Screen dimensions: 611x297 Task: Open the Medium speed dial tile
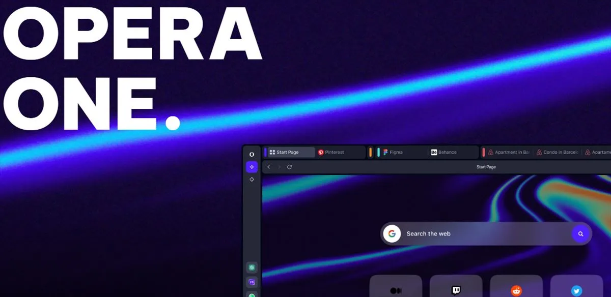pos(396,286)
